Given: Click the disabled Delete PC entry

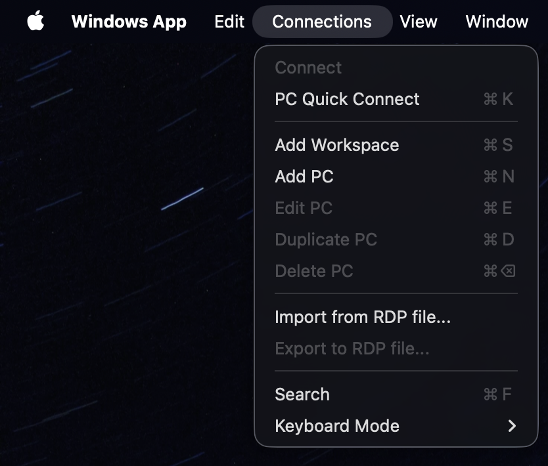Looking at the screenshot, I should 396,271.
